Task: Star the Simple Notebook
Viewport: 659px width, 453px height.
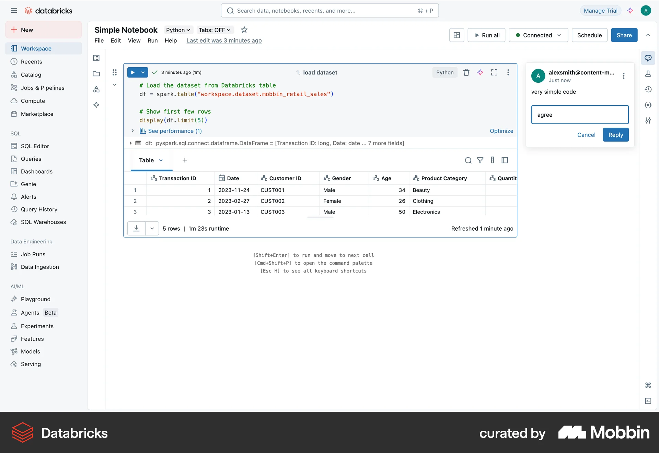Action: [244, 30]
